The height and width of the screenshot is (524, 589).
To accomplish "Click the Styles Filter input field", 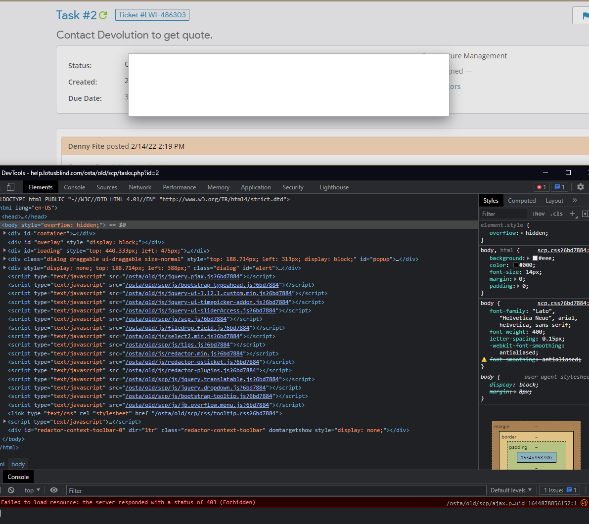I will tap(502, 214).
